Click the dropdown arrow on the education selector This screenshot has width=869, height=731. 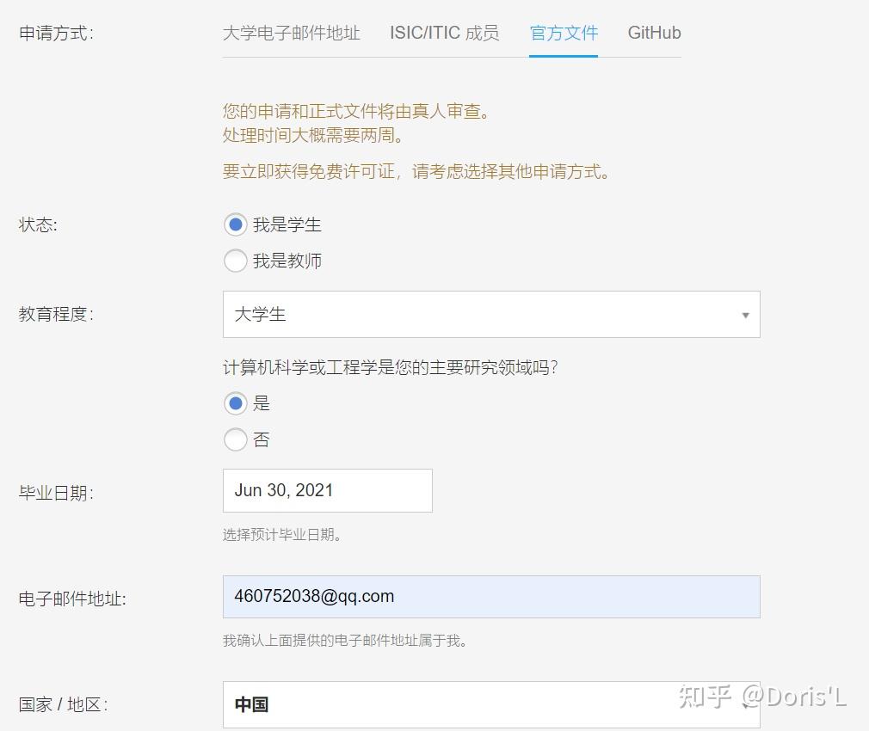click(x=745, y=316)
